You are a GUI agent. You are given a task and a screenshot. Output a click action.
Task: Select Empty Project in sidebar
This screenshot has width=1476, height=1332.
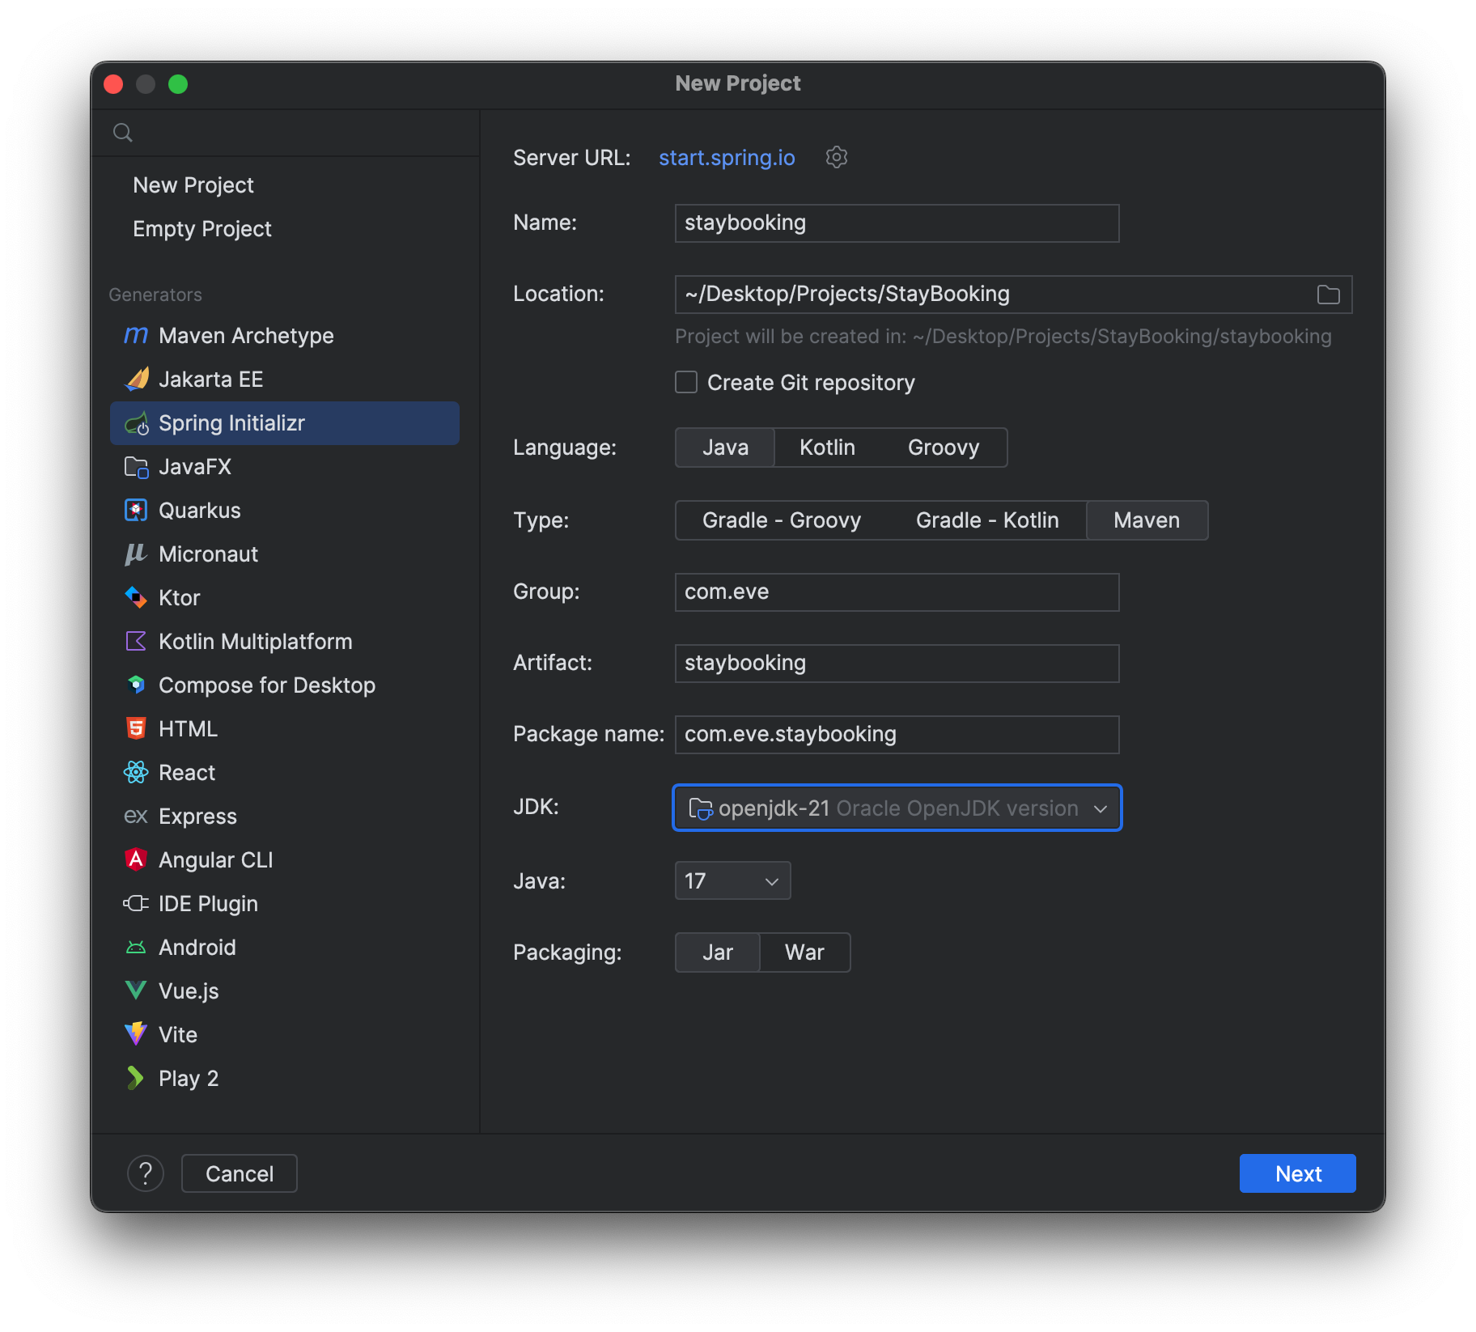tap(201, 229)
